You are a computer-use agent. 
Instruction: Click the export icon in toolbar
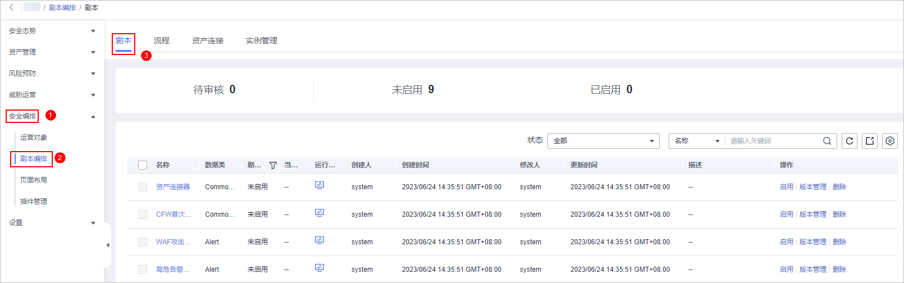(870, 141)
